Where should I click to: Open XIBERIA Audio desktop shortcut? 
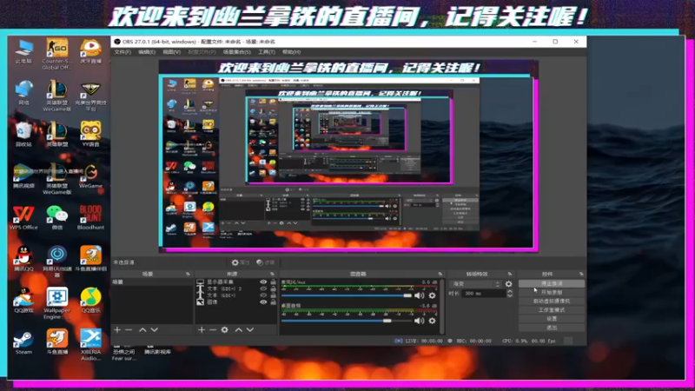tap(91, 344)
